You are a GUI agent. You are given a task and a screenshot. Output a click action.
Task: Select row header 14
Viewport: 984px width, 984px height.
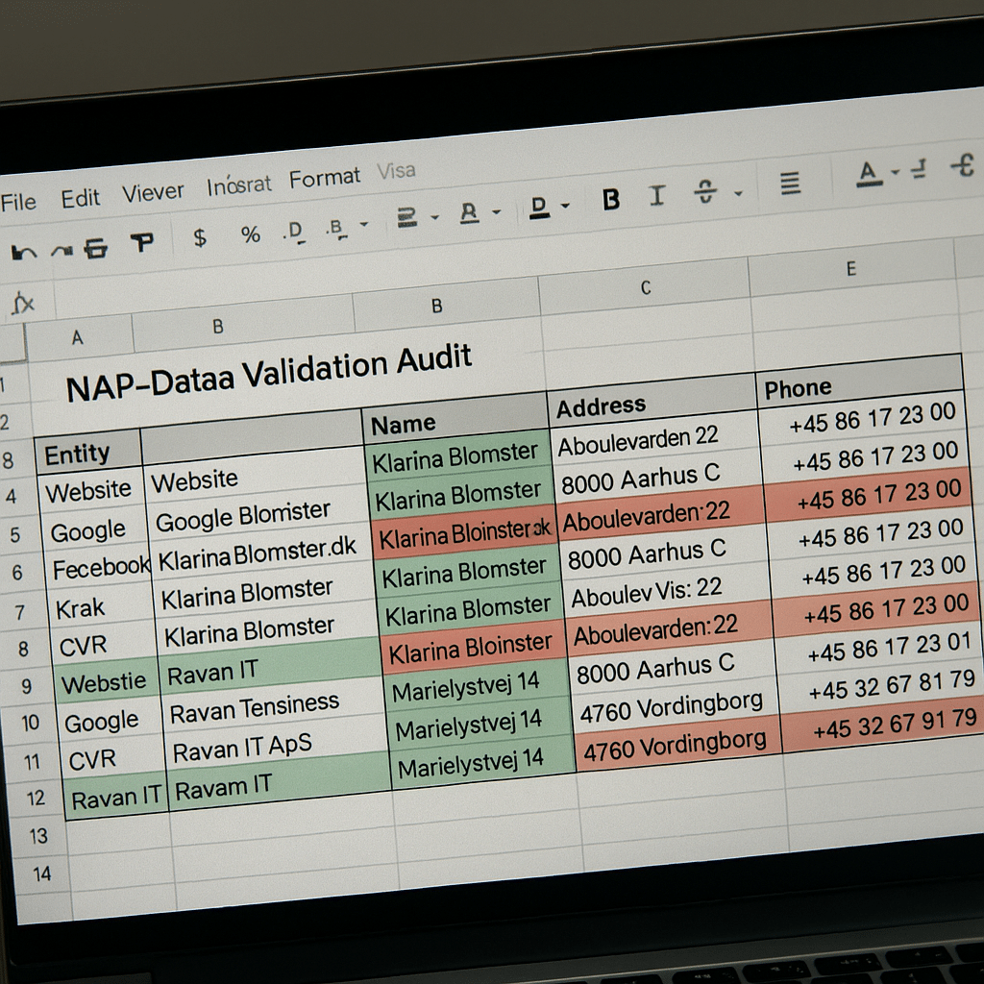tap(41, 873)
